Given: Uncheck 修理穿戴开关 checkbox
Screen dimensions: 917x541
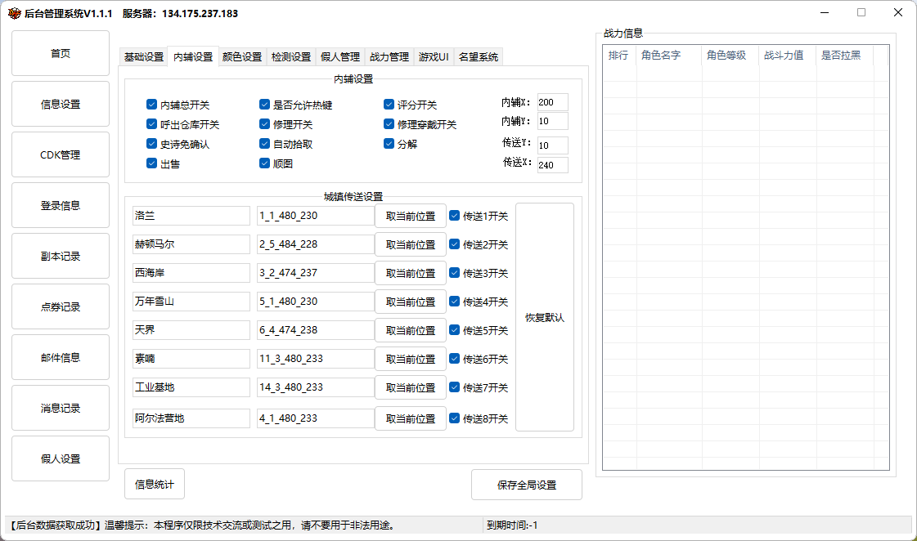Looking at the screenshot, I should (389, 124).
